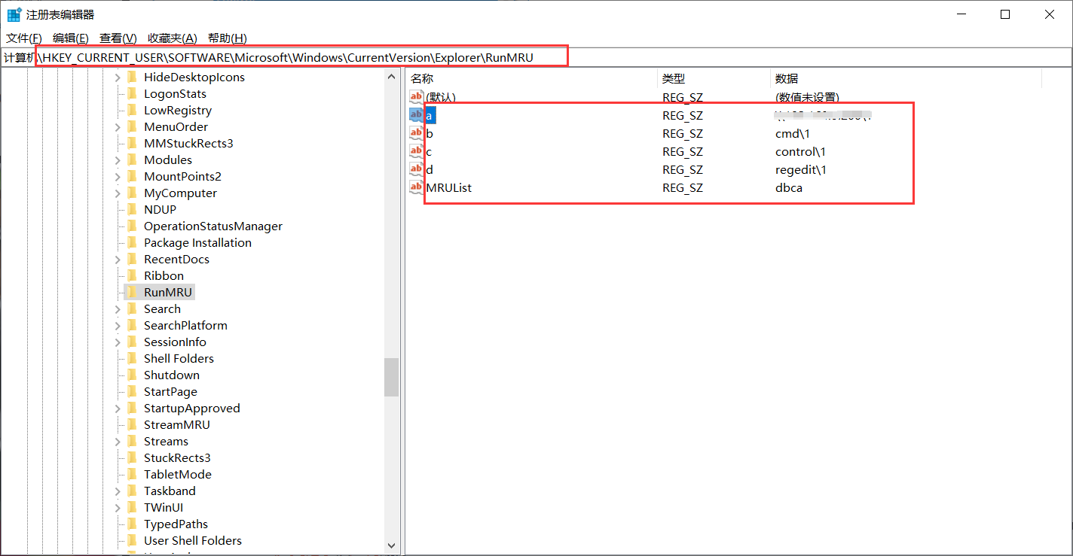Click the string icon of value c
Viewport: 1073px width, 556px height.
[417, 151]
